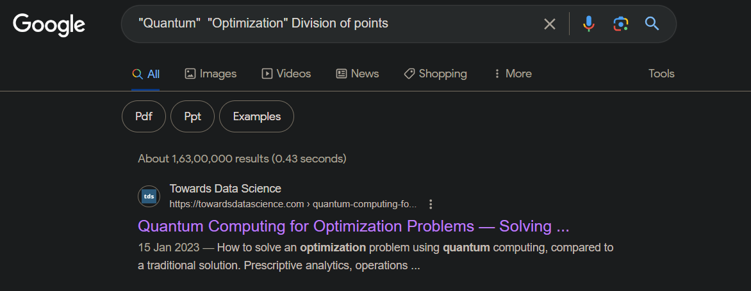Expand the More menu
The height and width of the screenshot is (291, 751).
tap(513, 74)
